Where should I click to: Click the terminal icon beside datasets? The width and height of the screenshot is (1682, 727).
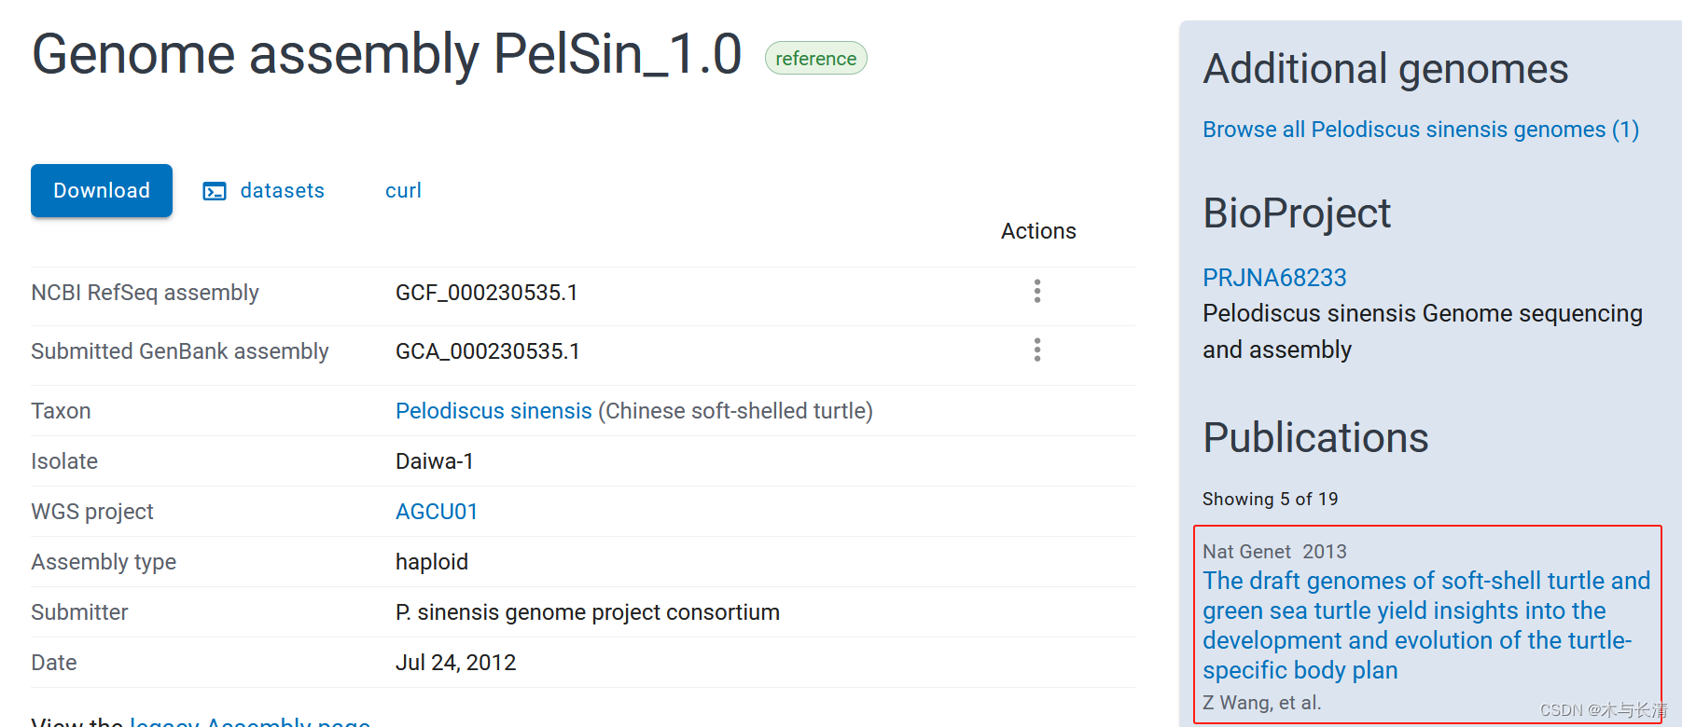[215, 191]
